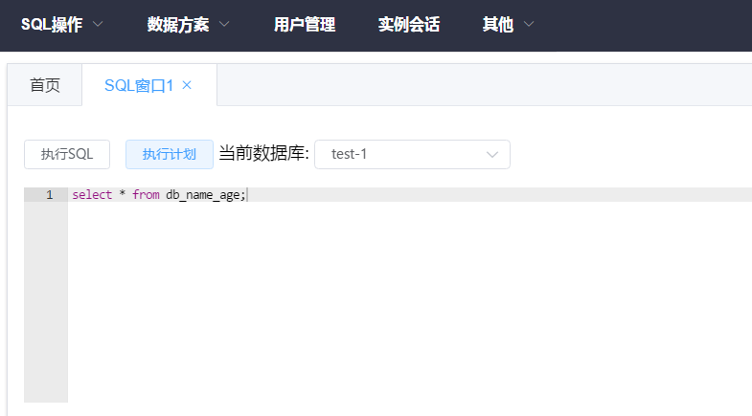Viewport: 752px width, 416px height.
Task: Click line number 1 in gutter
Action: pos(50,195)
